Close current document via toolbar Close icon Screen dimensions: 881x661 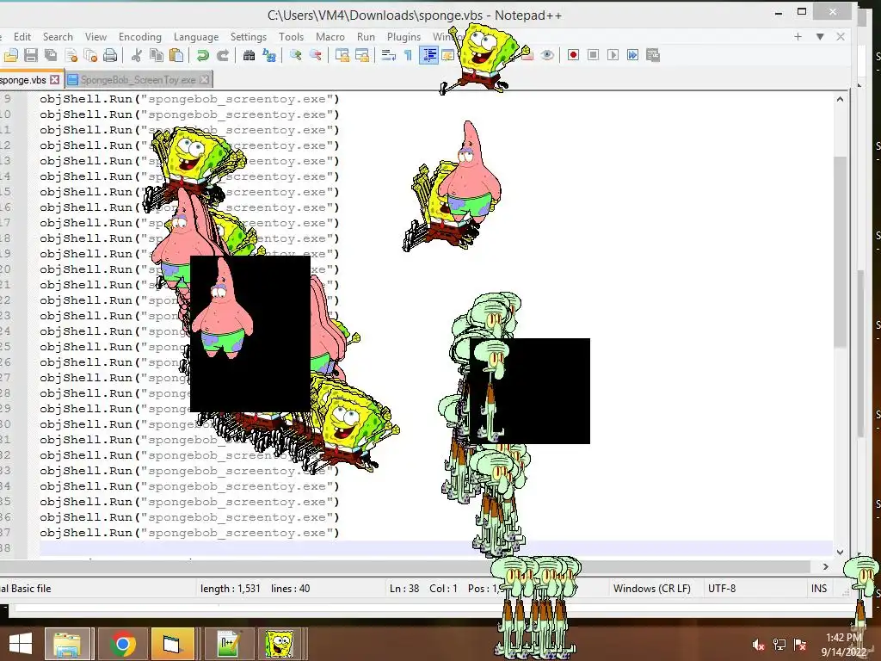point(71,55)
